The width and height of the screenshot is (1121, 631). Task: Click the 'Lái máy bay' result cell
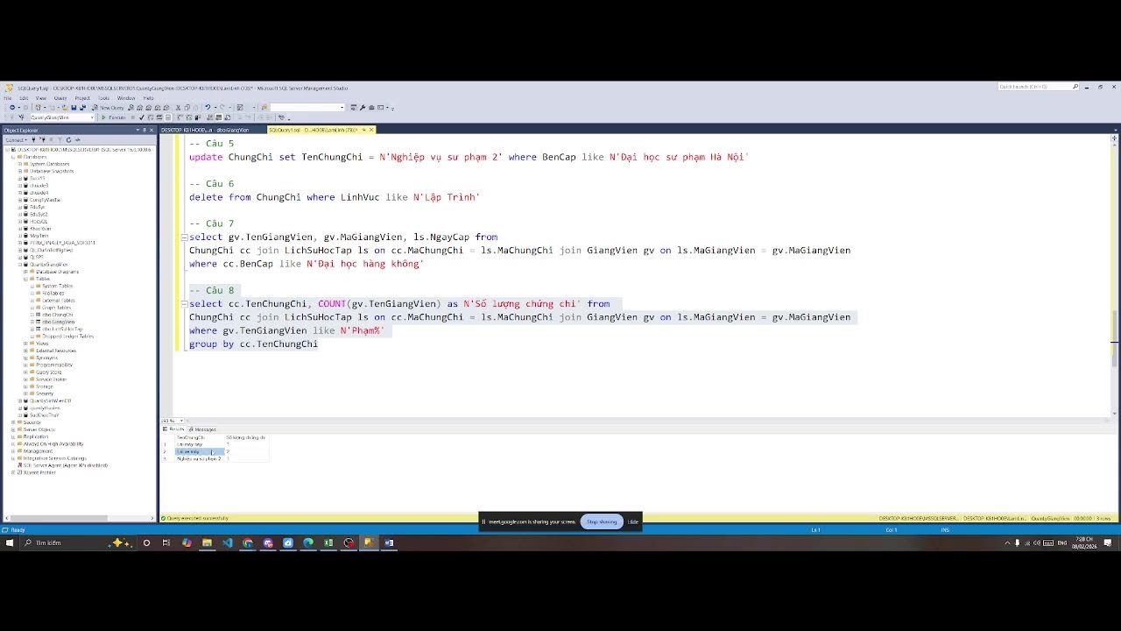pos(200,444)
